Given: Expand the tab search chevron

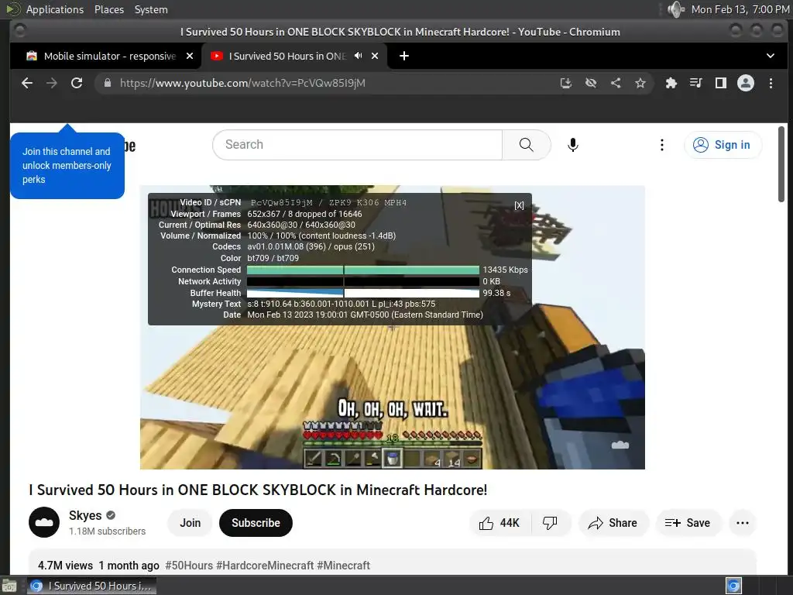Looking at the screenshot, I should tap(771, 56).
